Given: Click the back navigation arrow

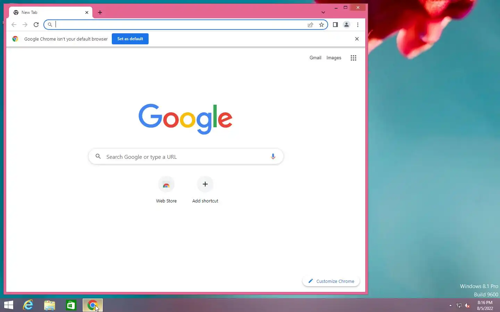Looking at the screenshot, I should pyautogui.click(x=14, y=25).
